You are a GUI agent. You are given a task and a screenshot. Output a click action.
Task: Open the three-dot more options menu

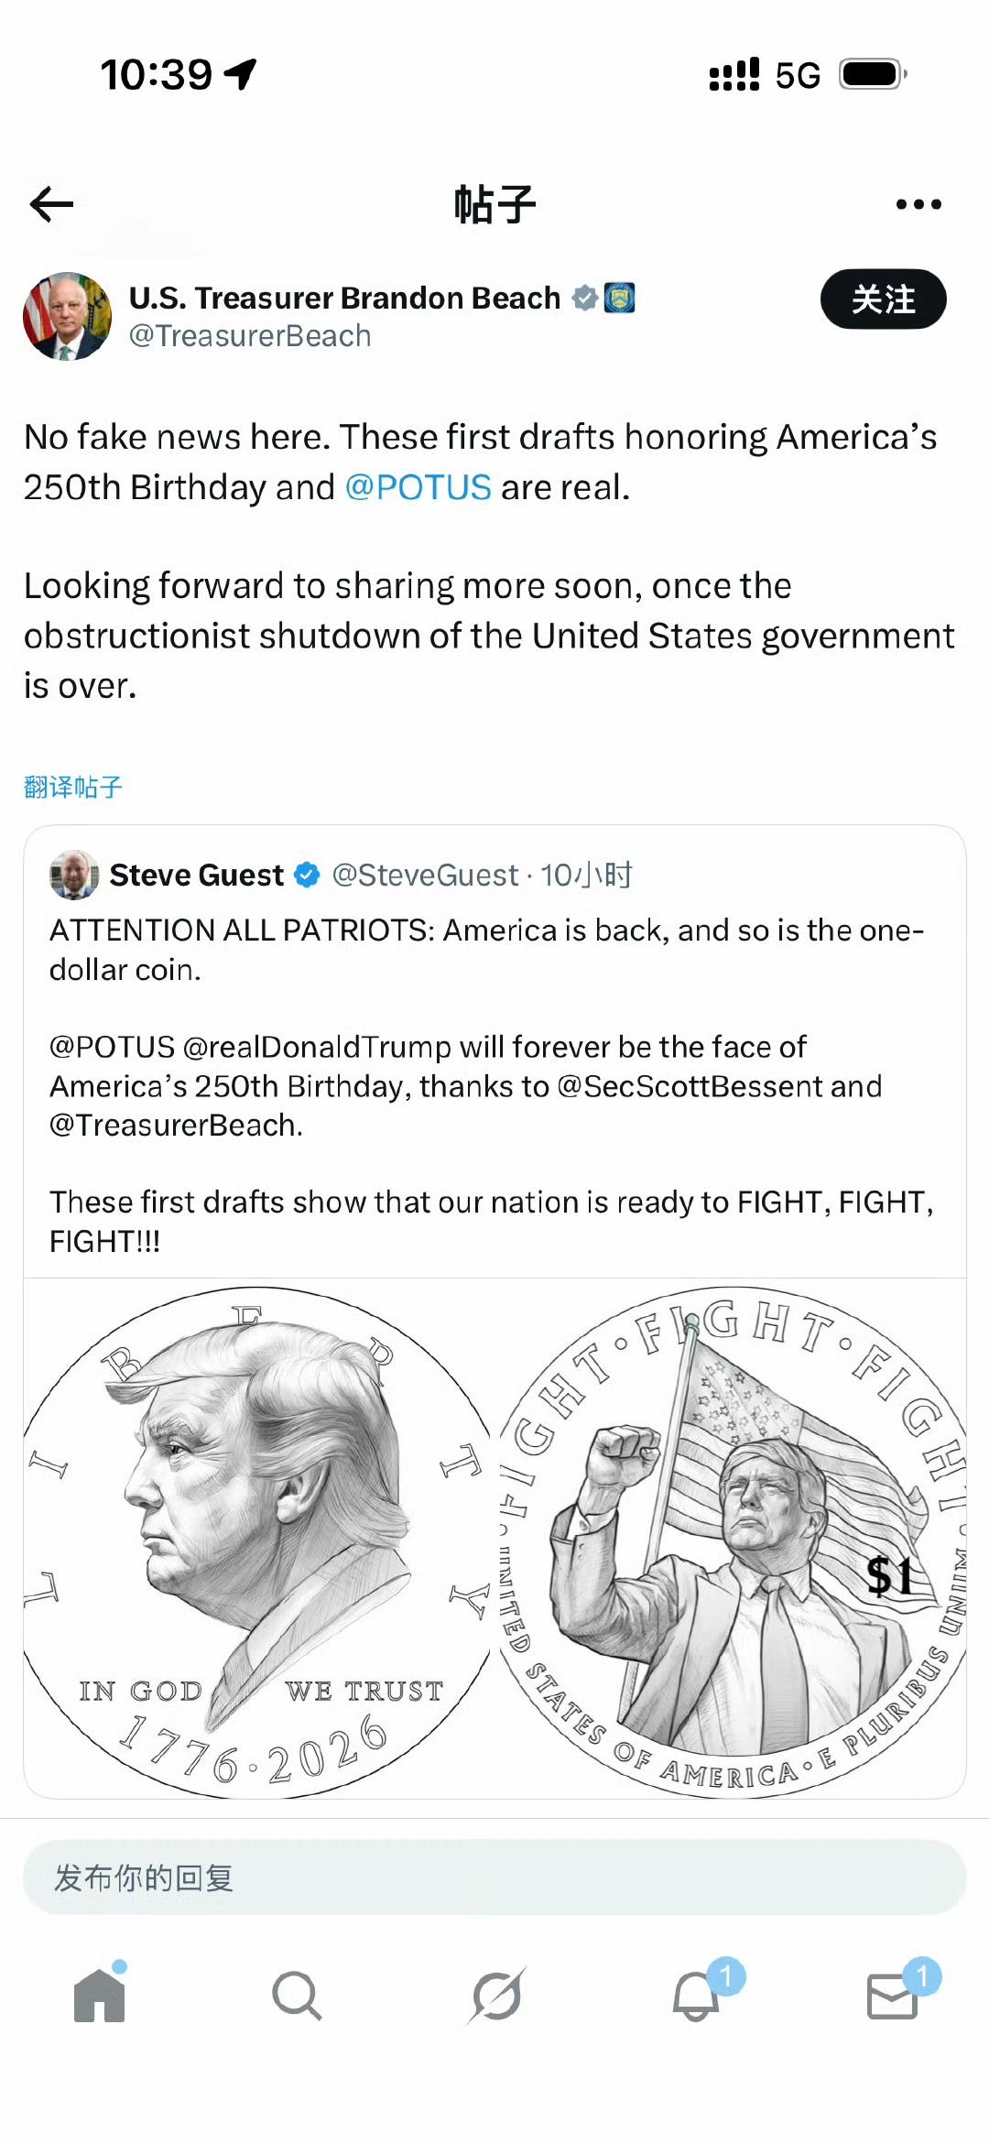coord(918,204)
